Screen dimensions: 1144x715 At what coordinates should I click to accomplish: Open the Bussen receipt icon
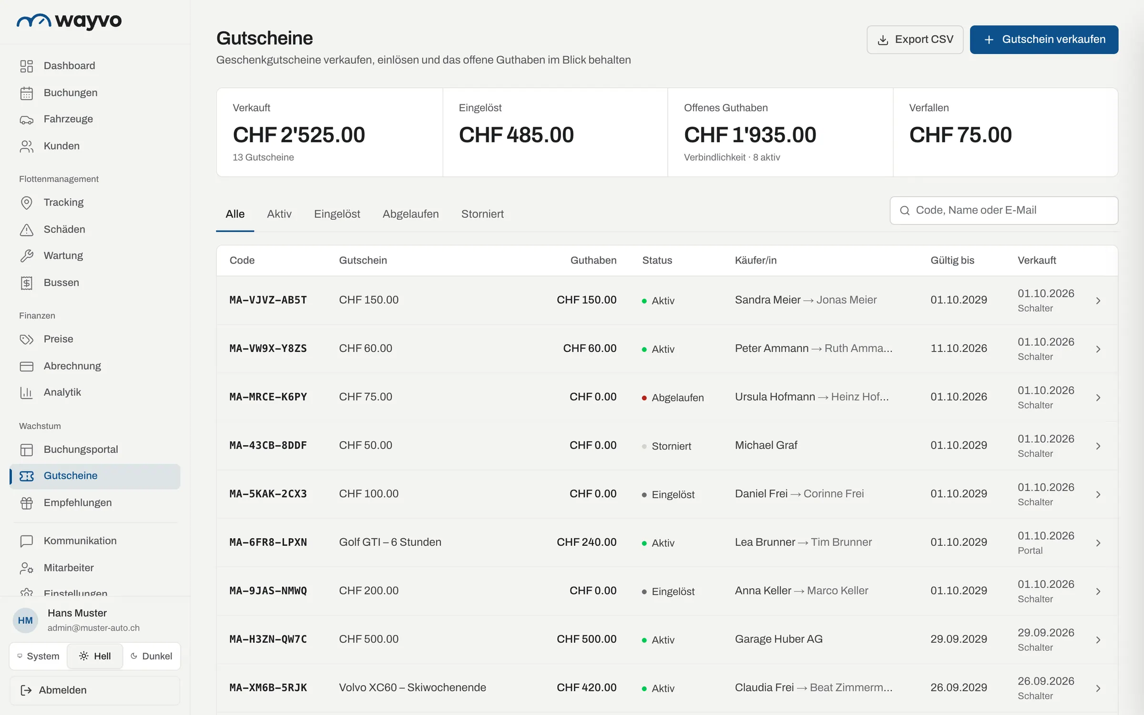(27, 283)
